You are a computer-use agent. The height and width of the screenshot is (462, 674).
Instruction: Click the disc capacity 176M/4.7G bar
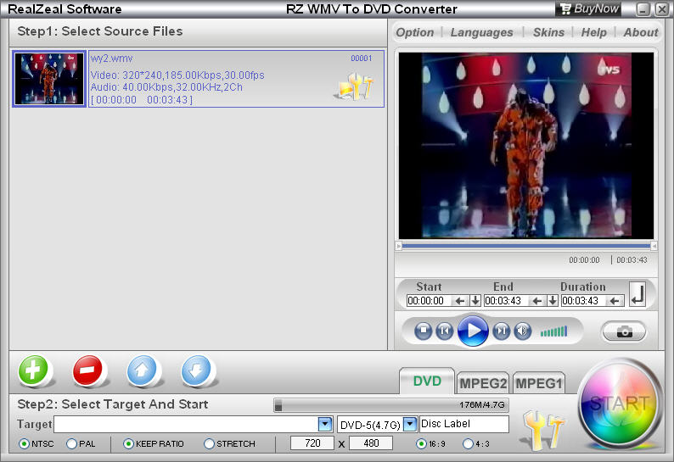click(x=391, y=405)
